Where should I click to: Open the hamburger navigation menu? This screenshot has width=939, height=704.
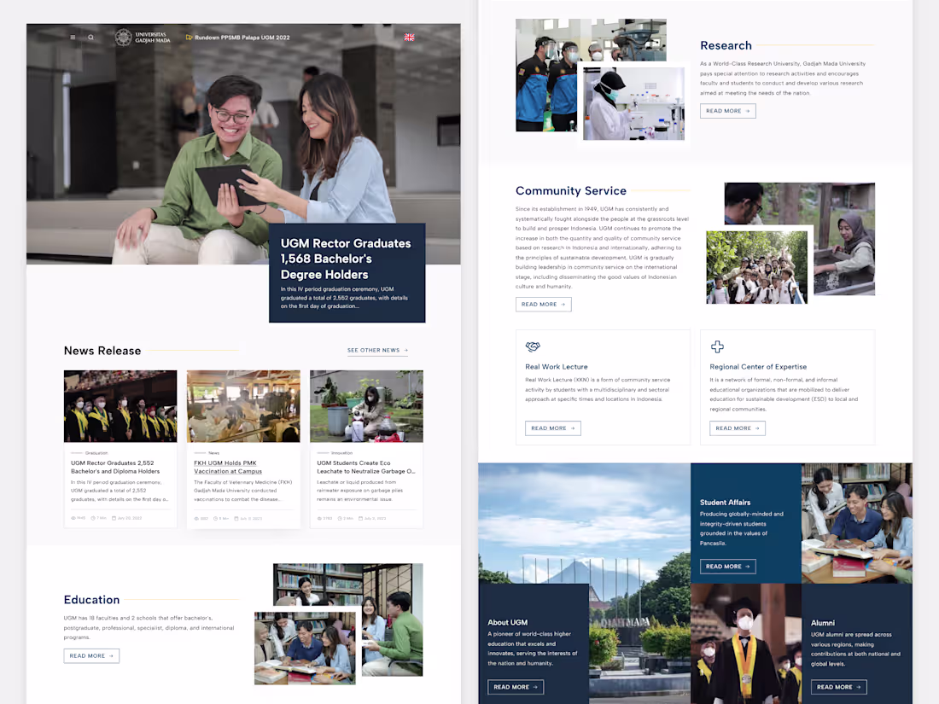tap(73, 37)
